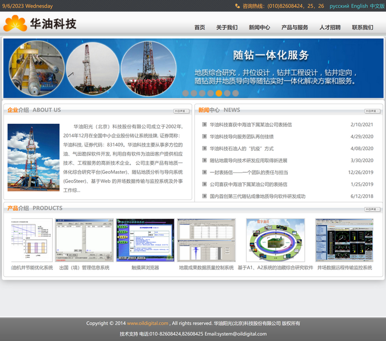This screenshot has width=386, height=341.
Task: Click bullet icon beside 一封表扬信 news item
Action: tap(205, 172)
